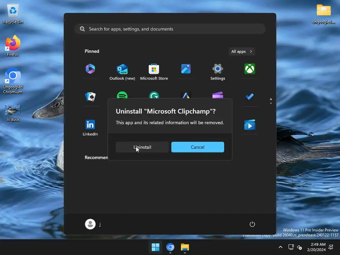The width and height of the screenshot is (340, 255).
Task: Open File Explorer from the taskbar
Action: (x=185, y=247)
